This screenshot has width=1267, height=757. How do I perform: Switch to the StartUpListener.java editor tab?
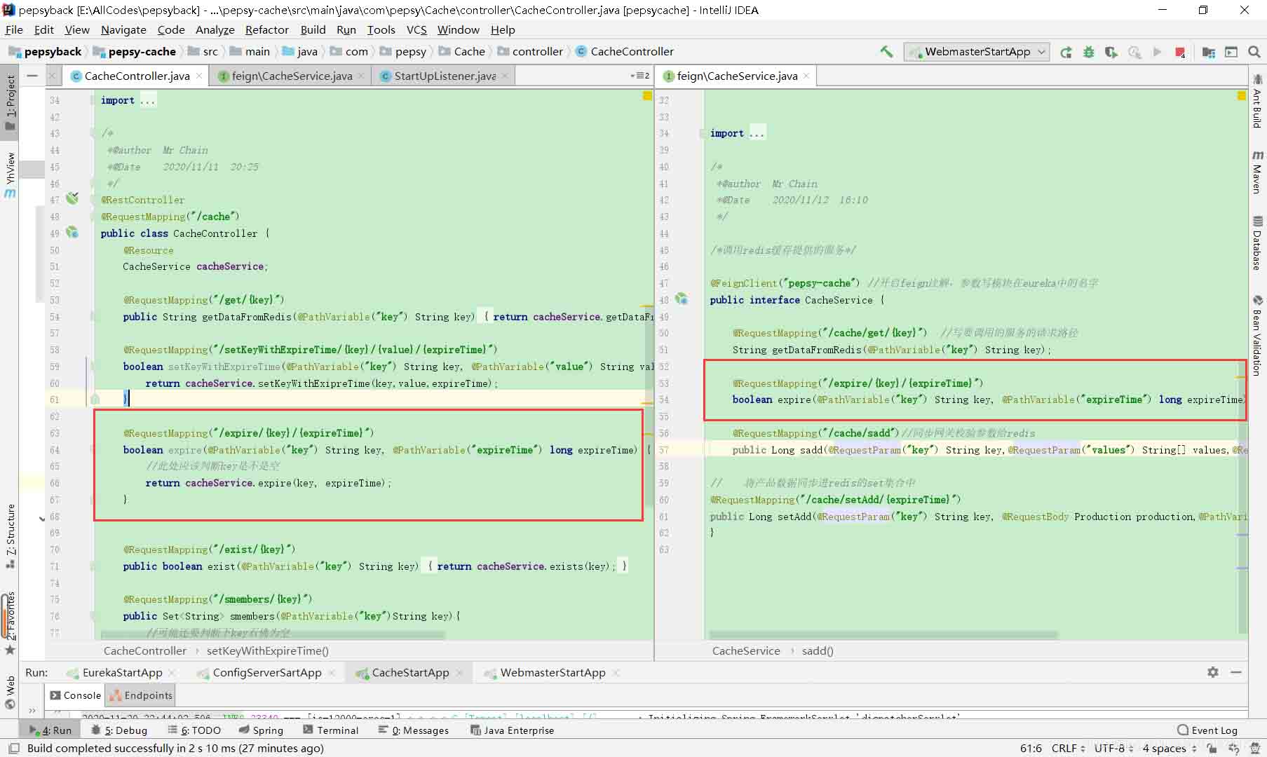pos(444,76)
